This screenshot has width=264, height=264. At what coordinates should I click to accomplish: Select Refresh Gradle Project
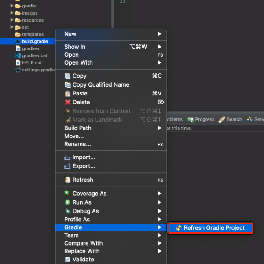click(x=211, y=228)
